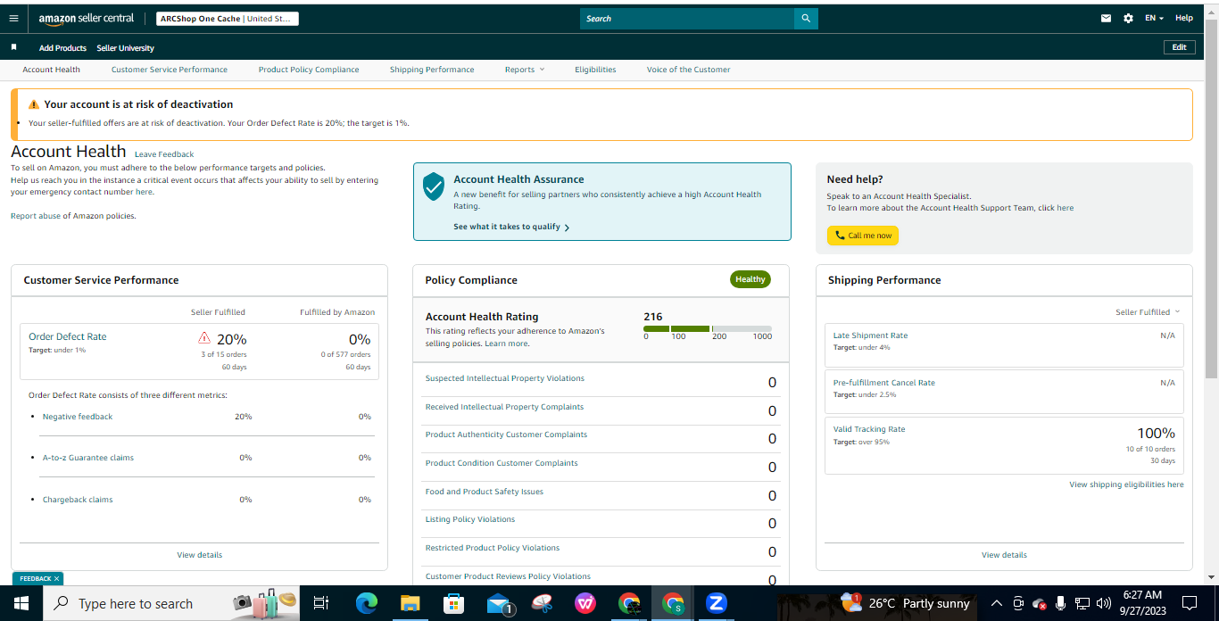Close the FEEDBACK tab
The width and height of the screenshot is (1219, 621).
point(56,578)
